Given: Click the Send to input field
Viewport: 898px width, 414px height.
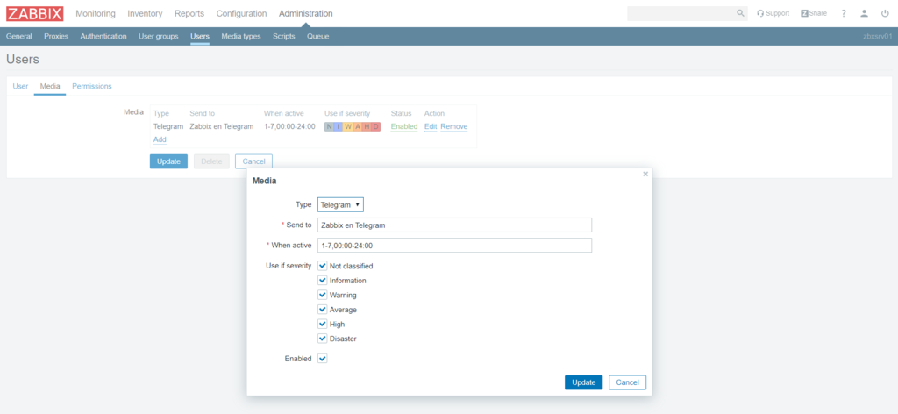Looking at the screenshot, I should [454, 225].
